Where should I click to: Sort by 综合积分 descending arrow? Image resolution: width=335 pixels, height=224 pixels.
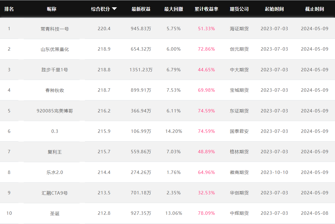point(114,9)
